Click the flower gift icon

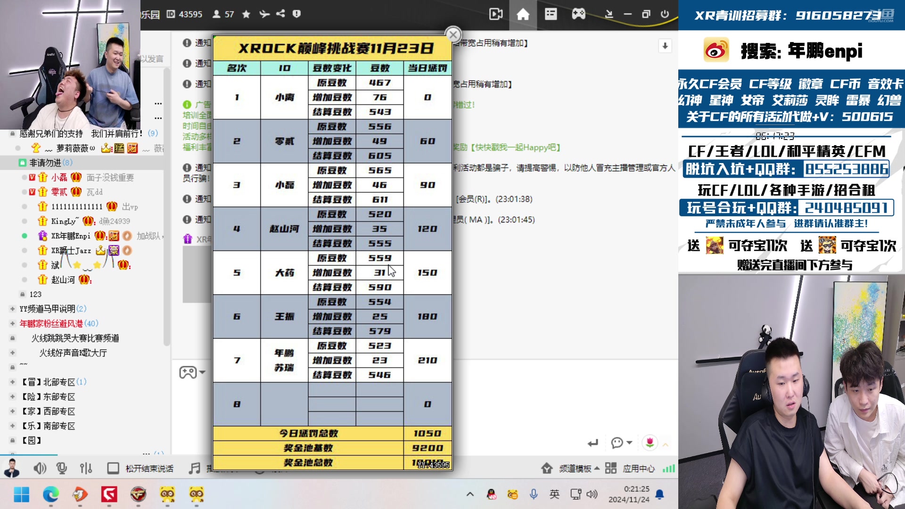coord(650,443)
